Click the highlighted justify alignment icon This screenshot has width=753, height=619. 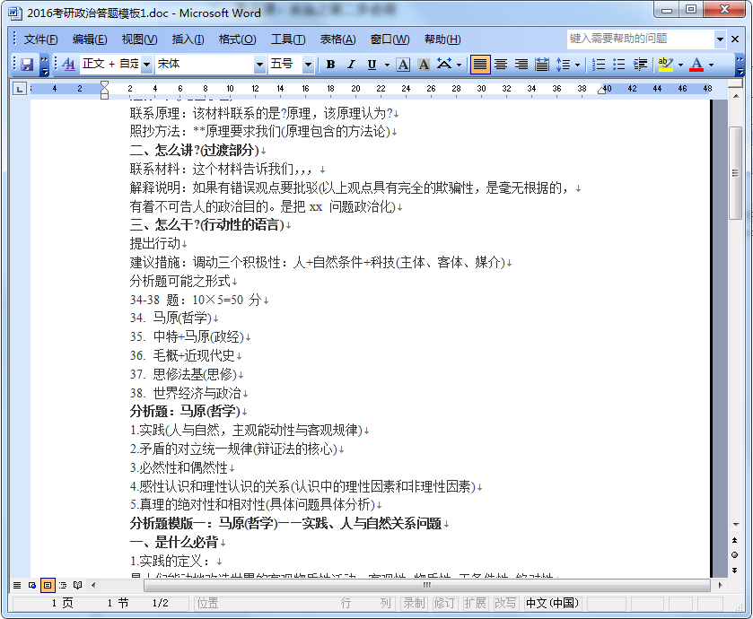pos(480,65)
